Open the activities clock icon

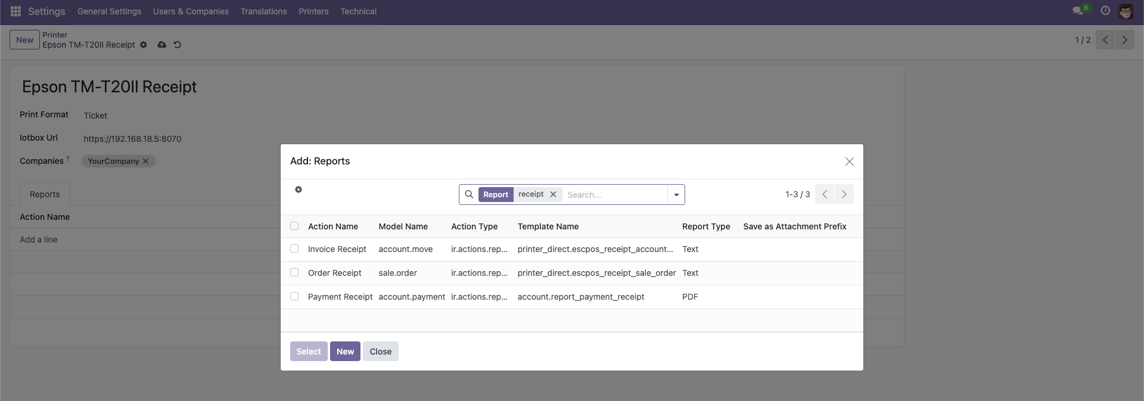(x=1105, y=11)
